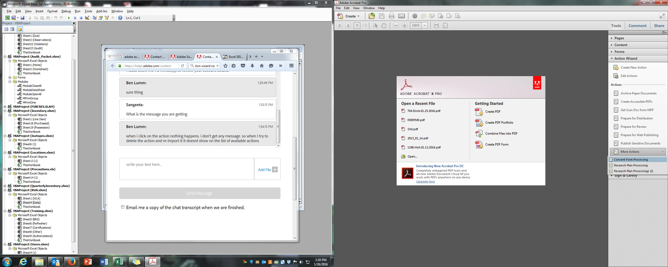Click Fit One Full Page icon in Acrobat
668x267 pixels.
445,26
